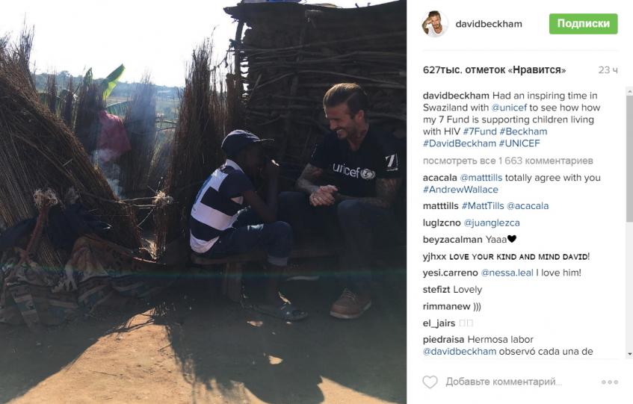This screenshot has width=633, height=404.
Task: Open the likes count 627тыс. отметок
Action: click(494, 70)
